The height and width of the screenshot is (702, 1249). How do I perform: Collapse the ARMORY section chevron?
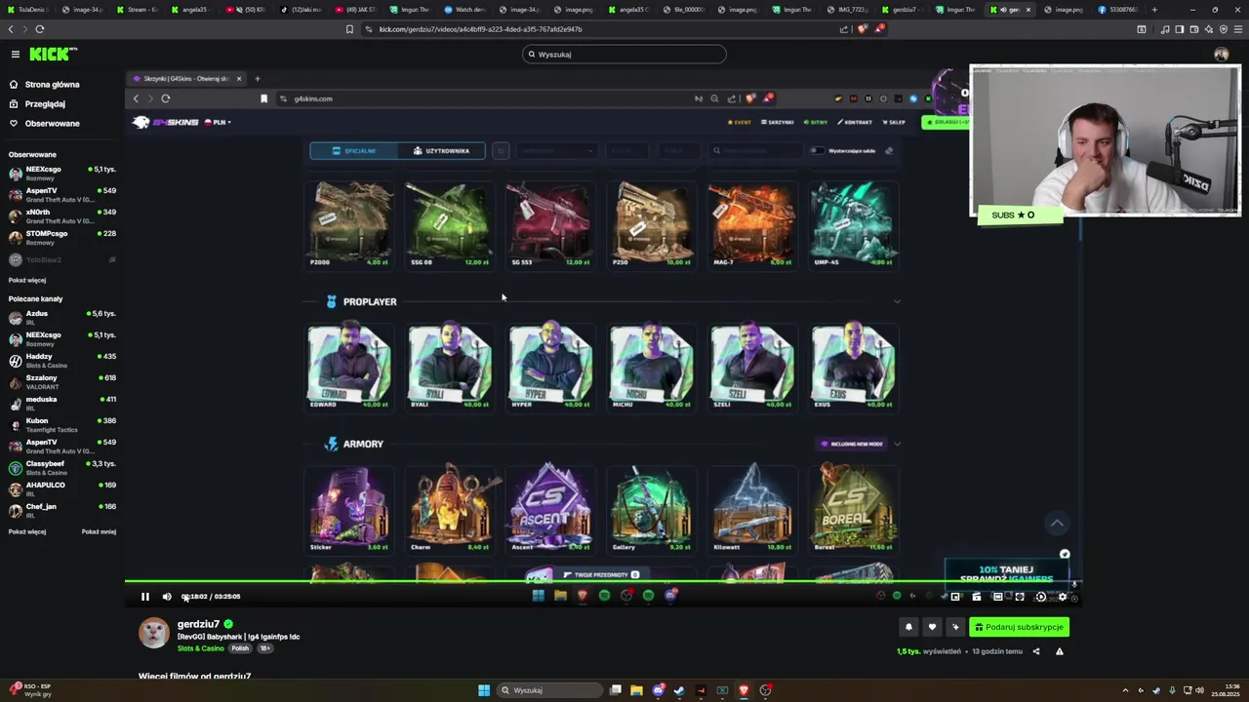click(897, 444)
